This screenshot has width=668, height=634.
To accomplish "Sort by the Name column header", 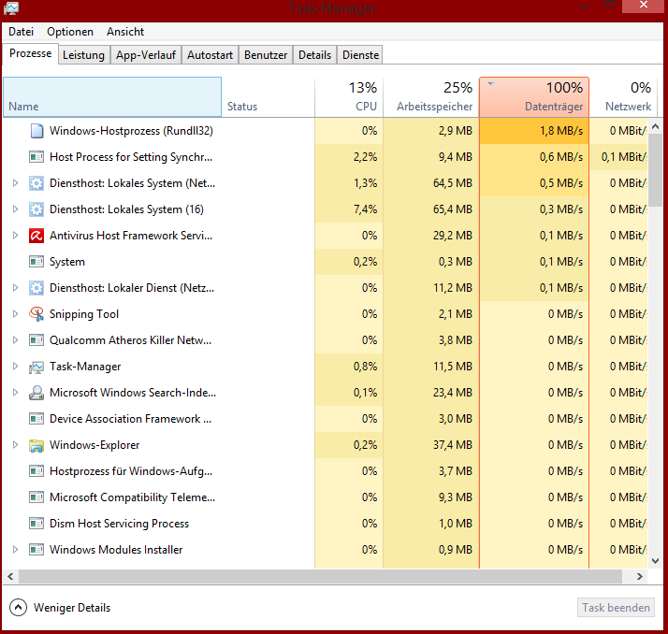I will (112, 97).
